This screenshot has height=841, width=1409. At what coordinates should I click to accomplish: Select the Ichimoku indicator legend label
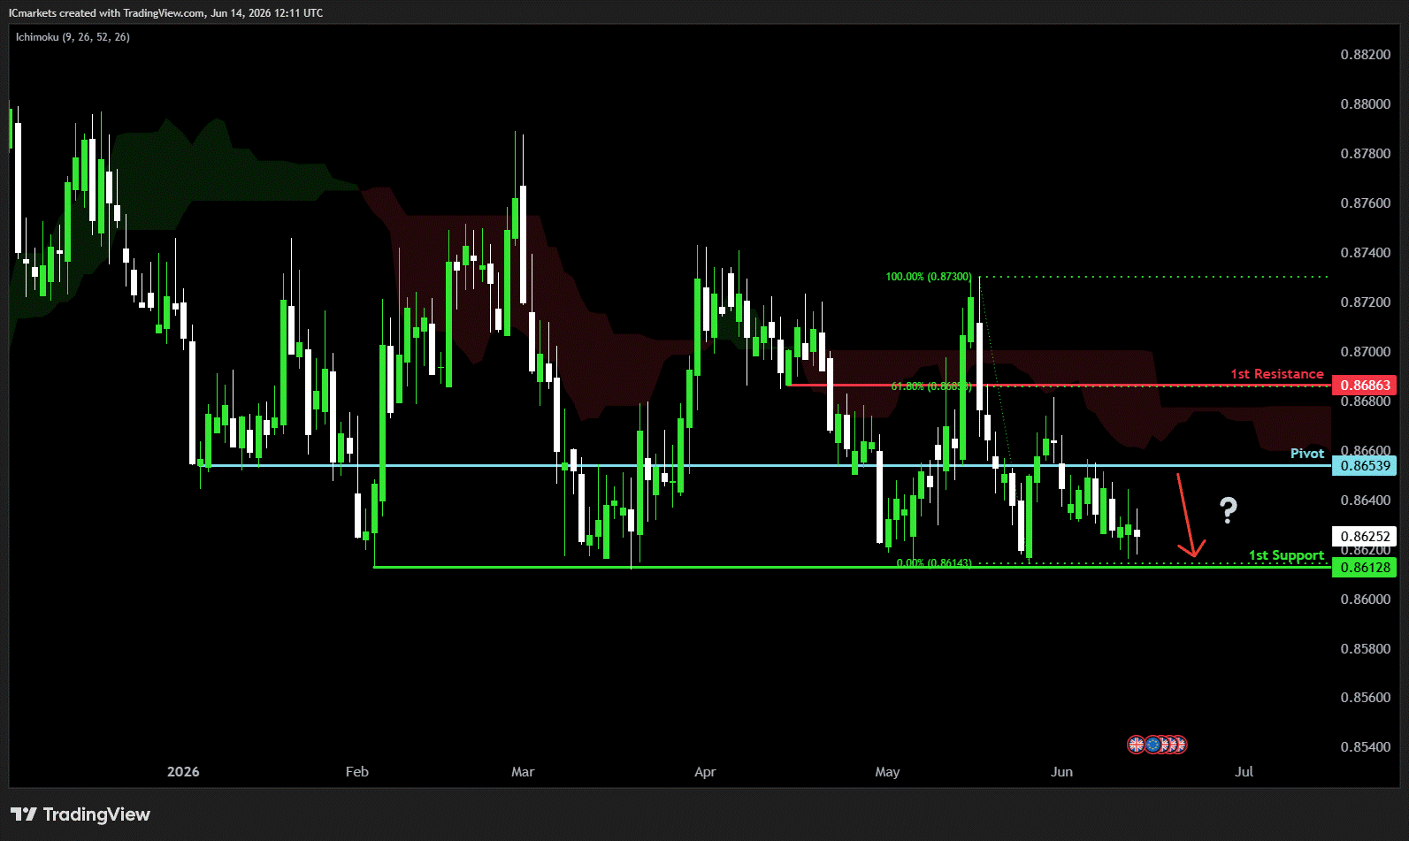(73, 37)
